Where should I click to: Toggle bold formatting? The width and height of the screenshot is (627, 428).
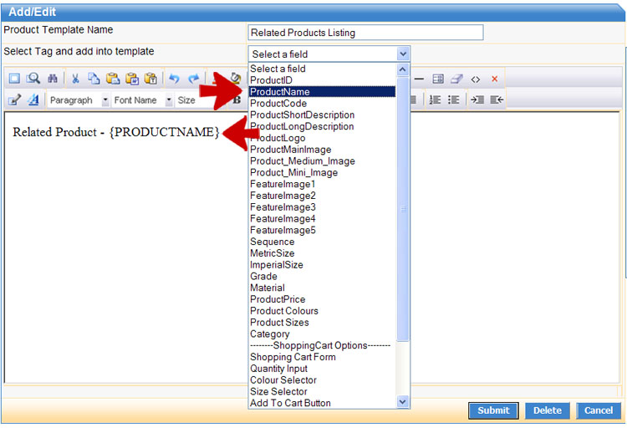click(x=237, y=99)
